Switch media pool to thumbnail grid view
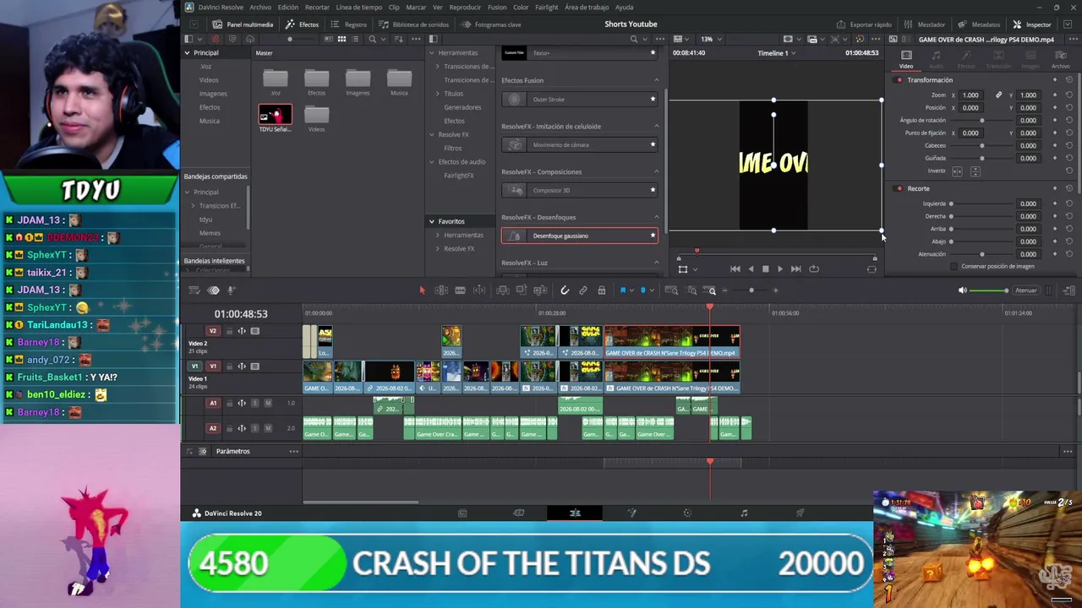Image resolution: width=1082 pixels, height=608 pixels. (342, 39)
